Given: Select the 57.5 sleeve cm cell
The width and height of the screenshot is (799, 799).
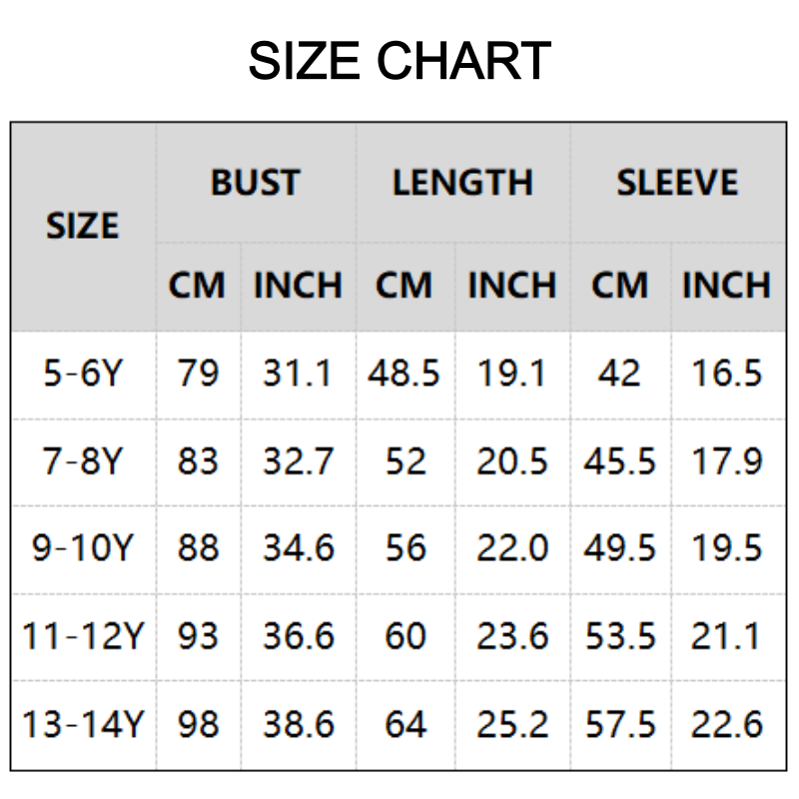Looking at the screenshot, I should click(x=620, y=724).
